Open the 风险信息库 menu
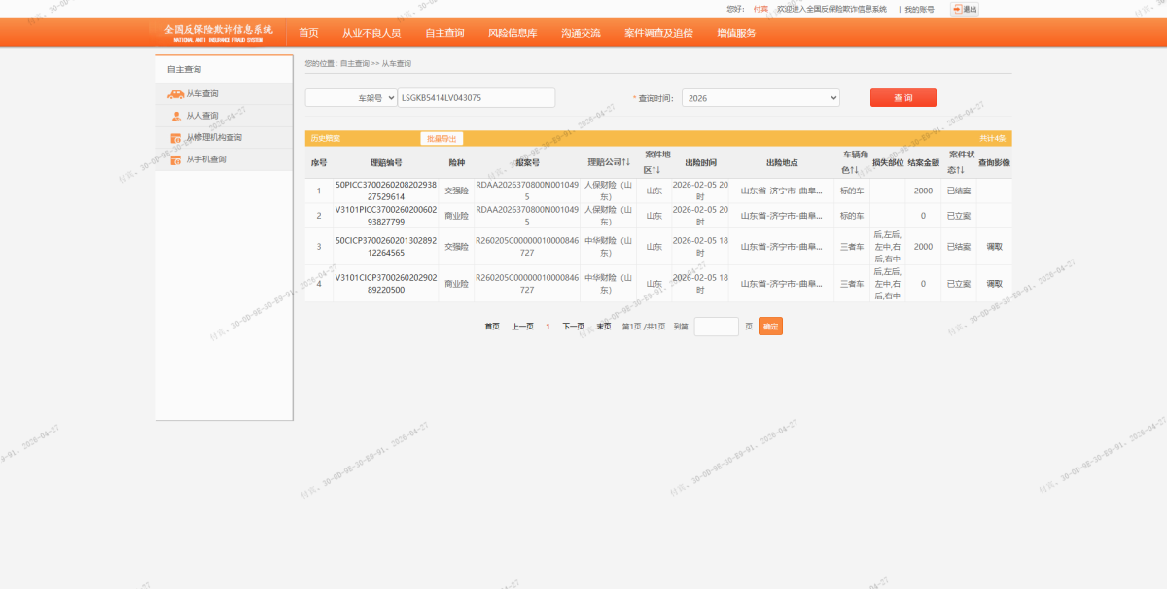1167x589 pixels. 513,33
